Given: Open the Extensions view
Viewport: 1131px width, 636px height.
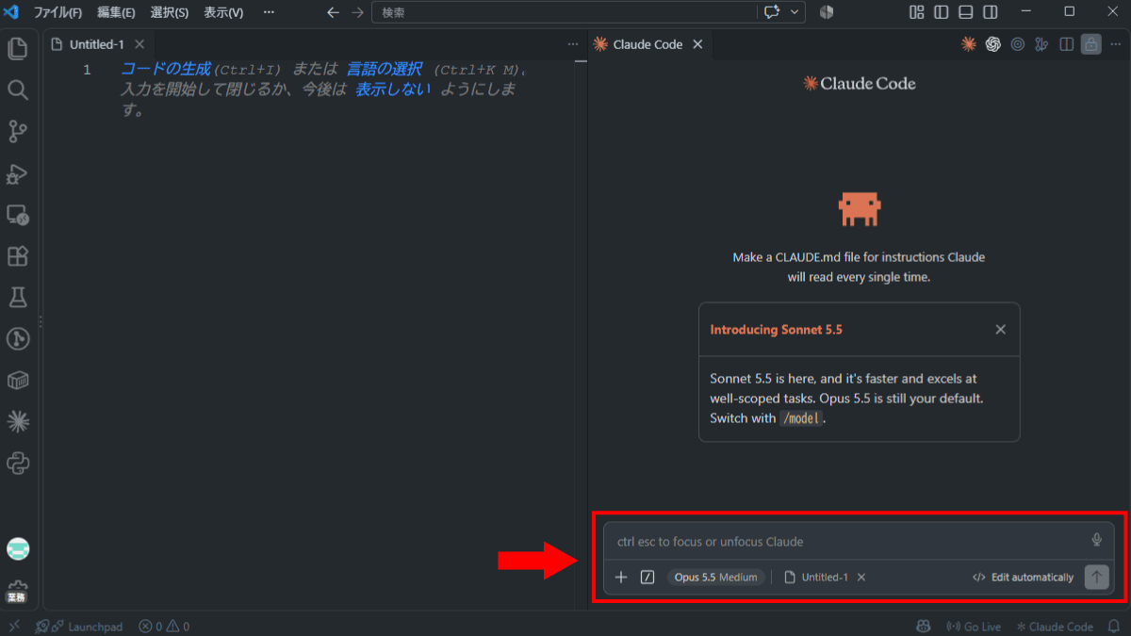Looking at the screenshot, I should [x=18, y=256].
